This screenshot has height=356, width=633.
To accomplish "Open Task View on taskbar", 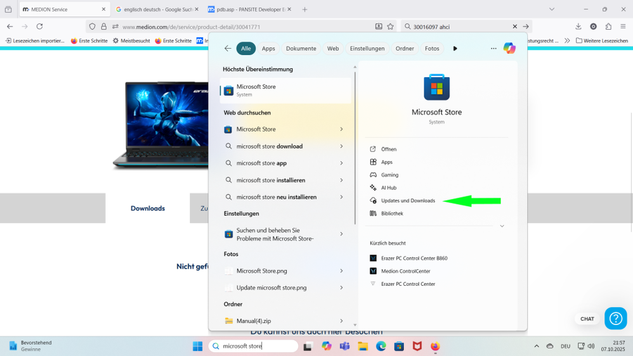I will 308,346.
